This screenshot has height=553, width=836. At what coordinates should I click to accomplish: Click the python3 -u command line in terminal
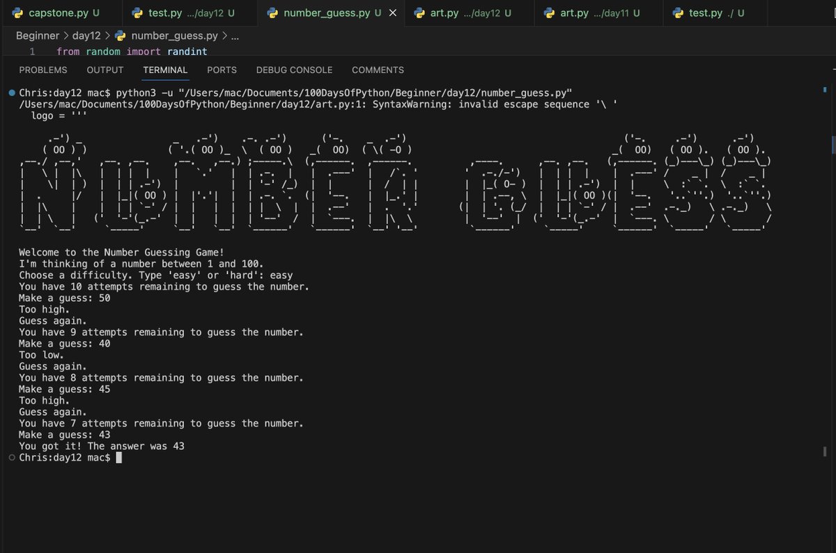[x=296, y=93]
